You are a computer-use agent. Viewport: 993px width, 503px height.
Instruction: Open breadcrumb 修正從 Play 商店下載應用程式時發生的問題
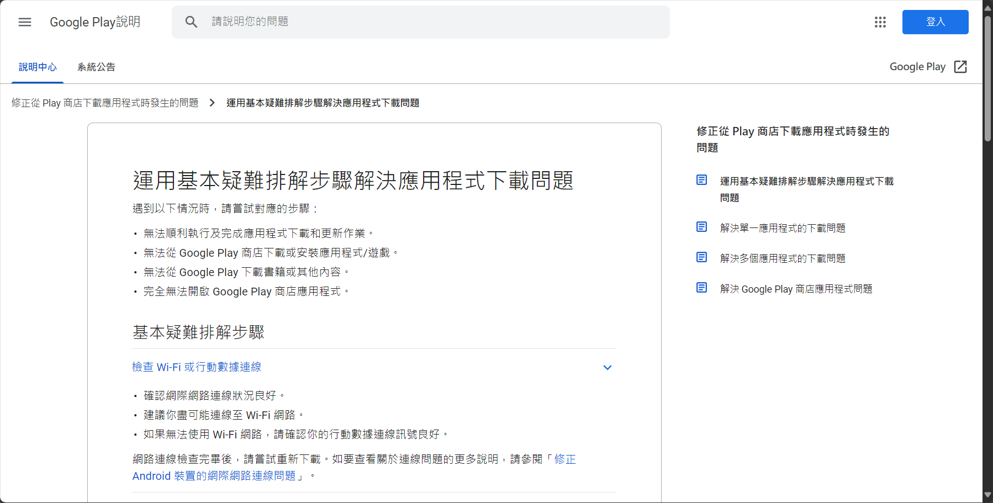[x=105, y=103]
